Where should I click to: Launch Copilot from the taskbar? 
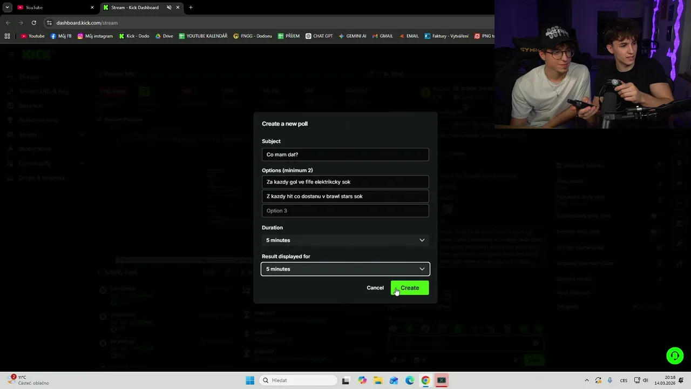click(362, 380)
